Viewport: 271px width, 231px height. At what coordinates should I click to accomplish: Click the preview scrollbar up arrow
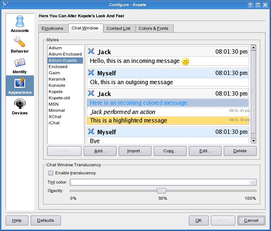(253, 47)
